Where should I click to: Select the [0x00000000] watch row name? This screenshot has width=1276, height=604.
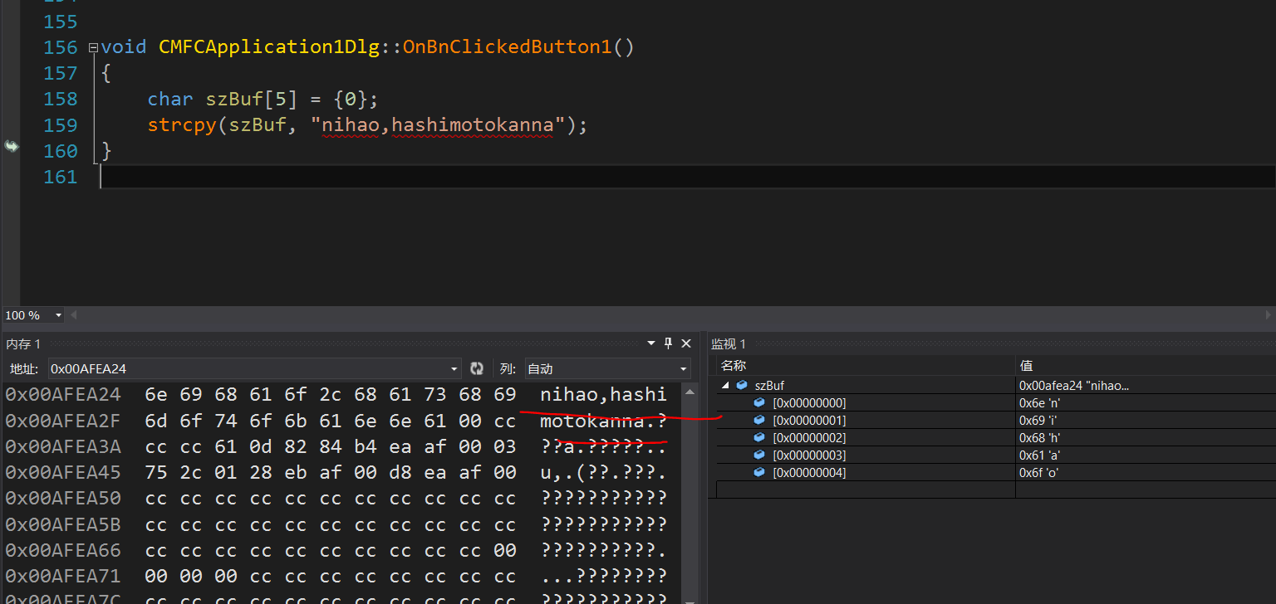pos(809,402)
